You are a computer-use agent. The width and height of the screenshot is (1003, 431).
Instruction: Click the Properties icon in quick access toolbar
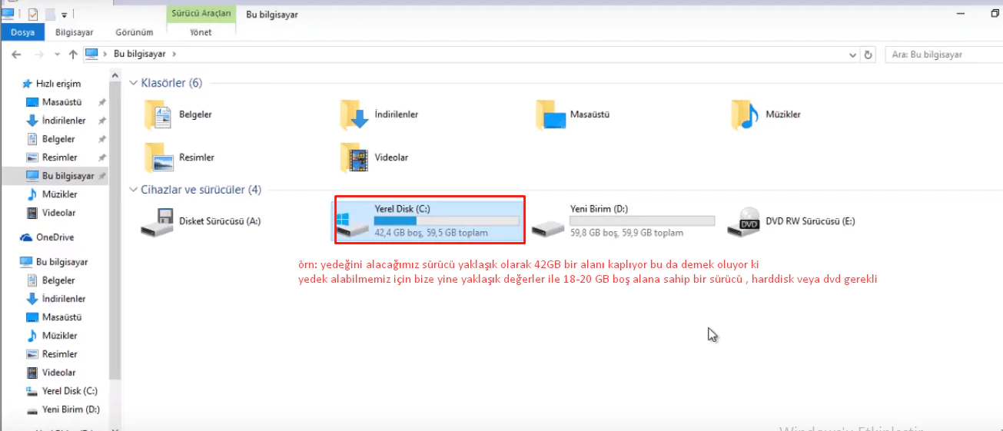(x=32, y=14)
